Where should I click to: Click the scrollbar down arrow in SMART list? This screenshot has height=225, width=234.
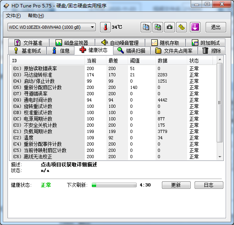220,157
